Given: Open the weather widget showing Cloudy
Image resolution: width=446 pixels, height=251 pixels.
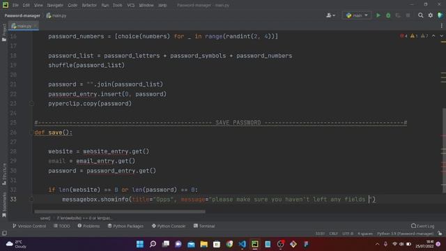Looking at the screenshot, I should coord(16,244).
